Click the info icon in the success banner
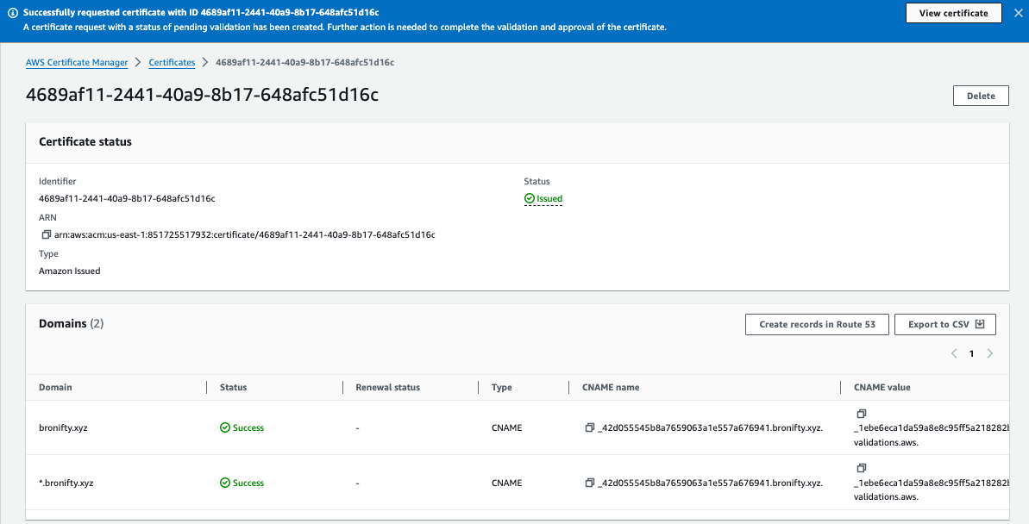 [x=11, y=12]
